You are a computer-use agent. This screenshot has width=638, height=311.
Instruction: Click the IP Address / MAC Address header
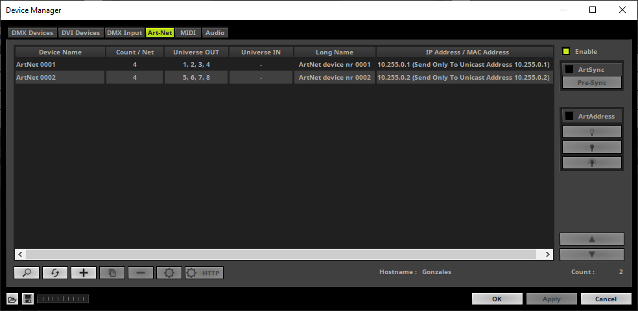(x=464, y=52)
